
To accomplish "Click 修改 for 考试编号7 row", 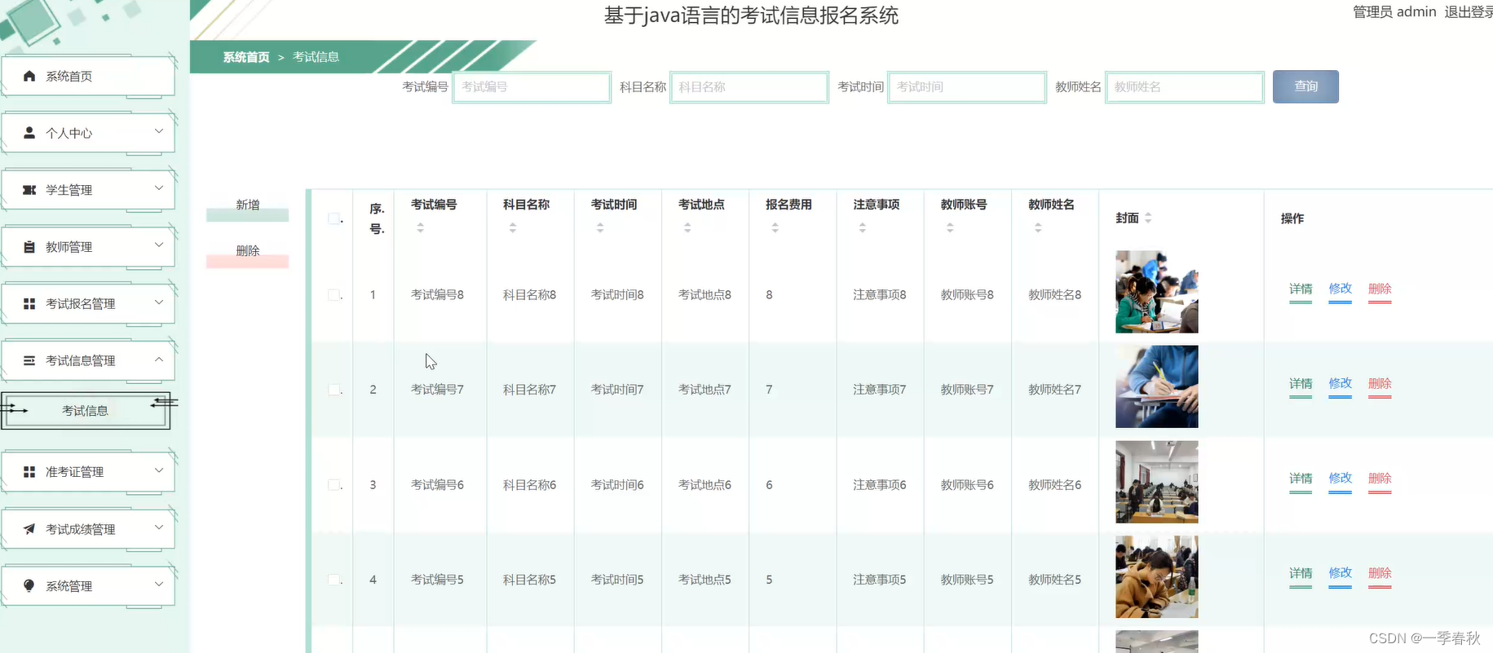I will (x=1340, y=384).
